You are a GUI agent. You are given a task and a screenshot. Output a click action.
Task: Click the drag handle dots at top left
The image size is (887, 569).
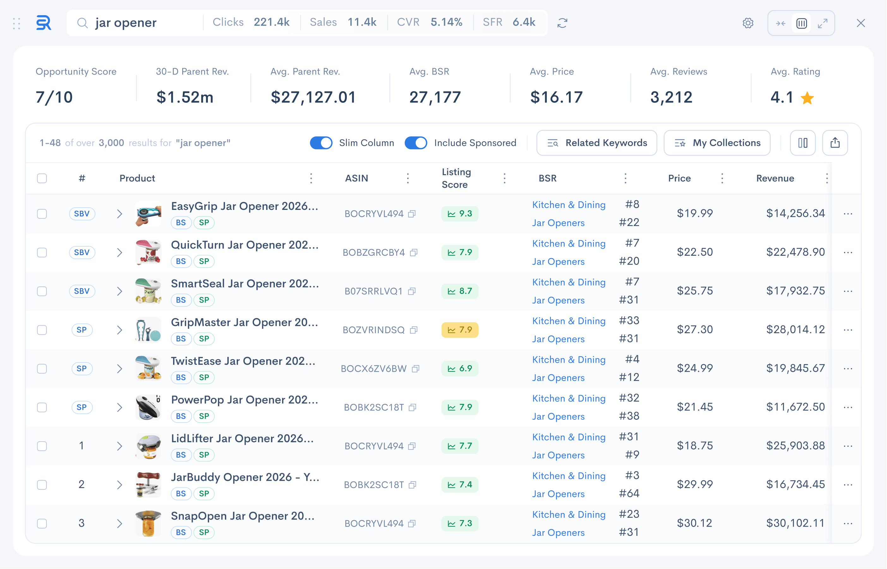click(x=17, y=23)
